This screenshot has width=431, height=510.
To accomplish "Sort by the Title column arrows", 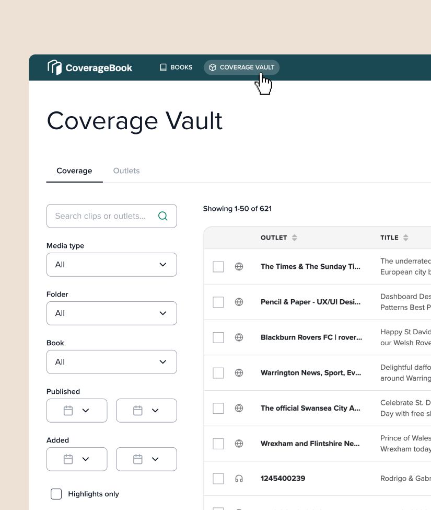I will pyautogui.click(x=406, y=238).
